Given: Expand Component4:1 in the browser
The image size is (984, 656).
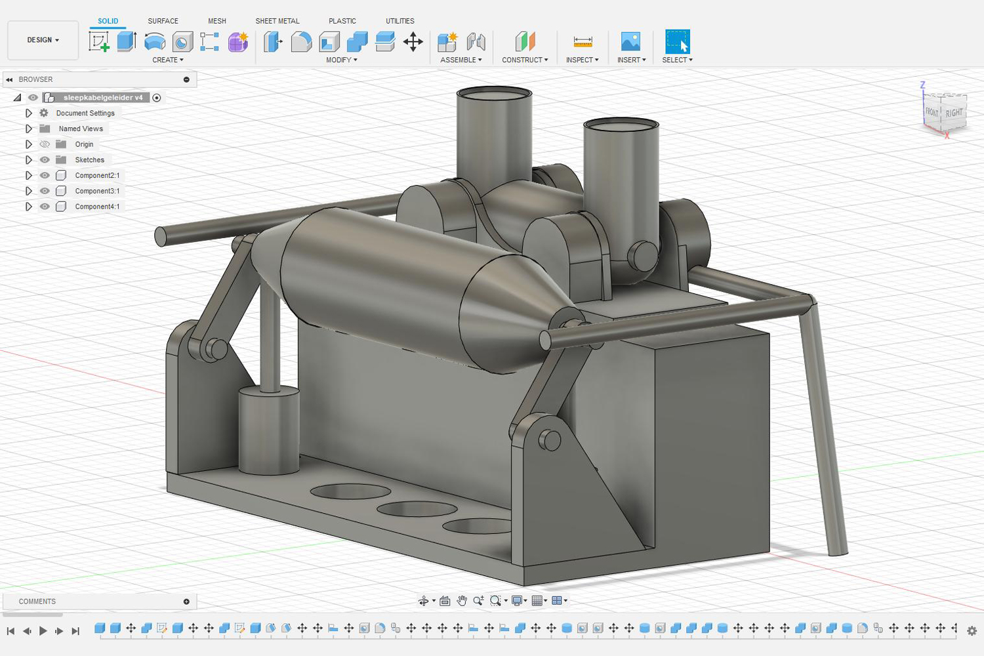Looking at the screenshot, I should (x=28, y=207).
